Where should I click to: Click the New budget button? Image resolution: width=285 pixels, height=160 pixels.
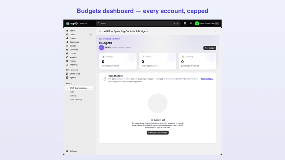point(209,48)
